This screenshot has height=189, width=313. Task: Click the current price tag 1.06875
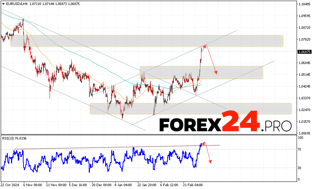point(304,52)
